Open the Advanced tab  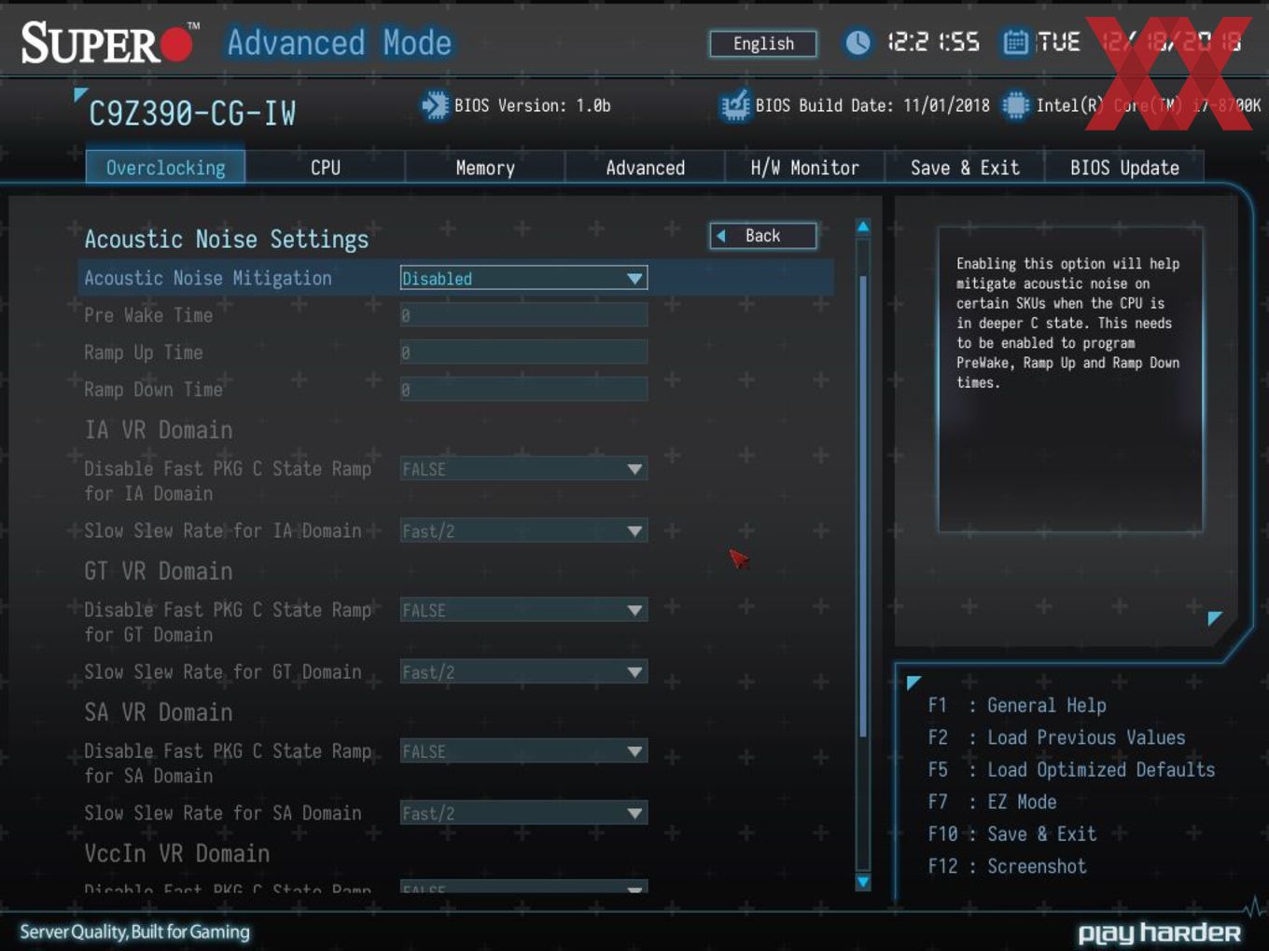point(645,168)
